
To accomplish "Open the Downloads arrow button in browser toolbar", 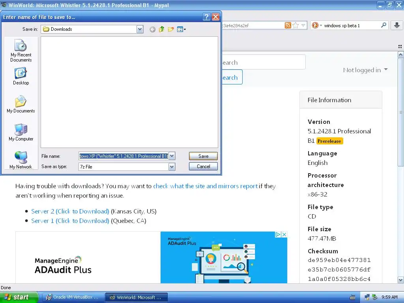I will 397,25.
